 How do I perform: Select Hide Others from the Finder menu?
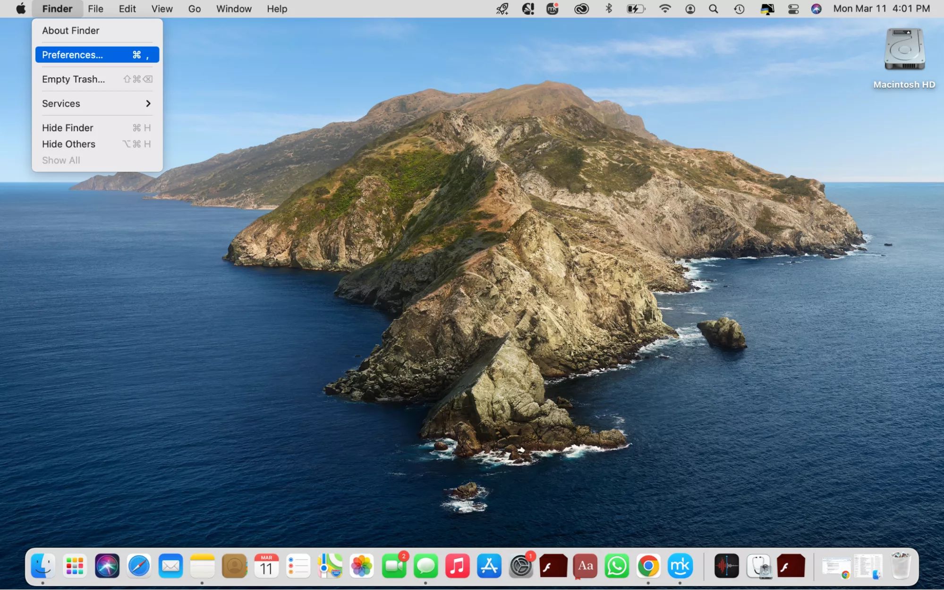[x=68, y=144]
